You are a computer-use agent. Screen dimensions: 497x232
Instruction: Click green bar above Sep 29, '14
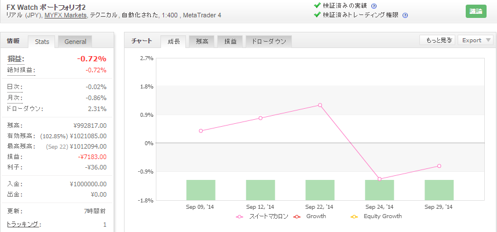439,190
